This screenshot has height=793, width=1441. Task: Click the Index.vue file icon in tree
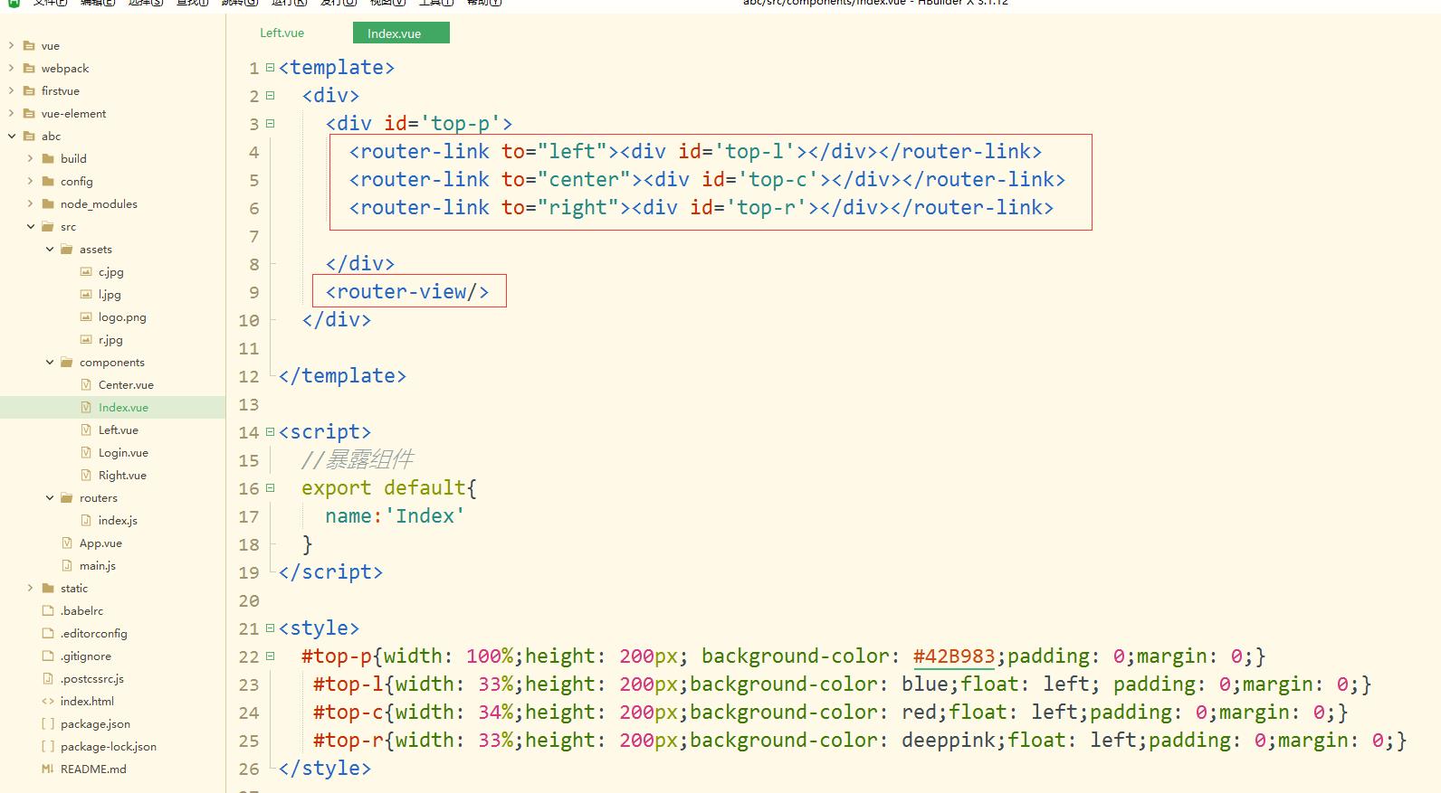86,407
